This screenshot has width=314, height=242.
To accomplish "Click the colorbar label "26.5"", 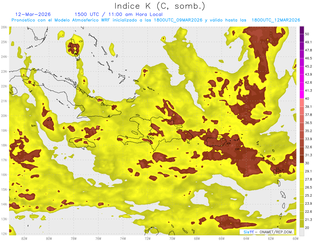I will pos(309,187).
